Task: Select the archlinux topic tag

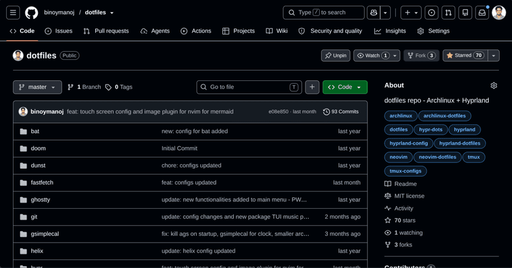Action: pyautogui.click(x=401, y=115)
